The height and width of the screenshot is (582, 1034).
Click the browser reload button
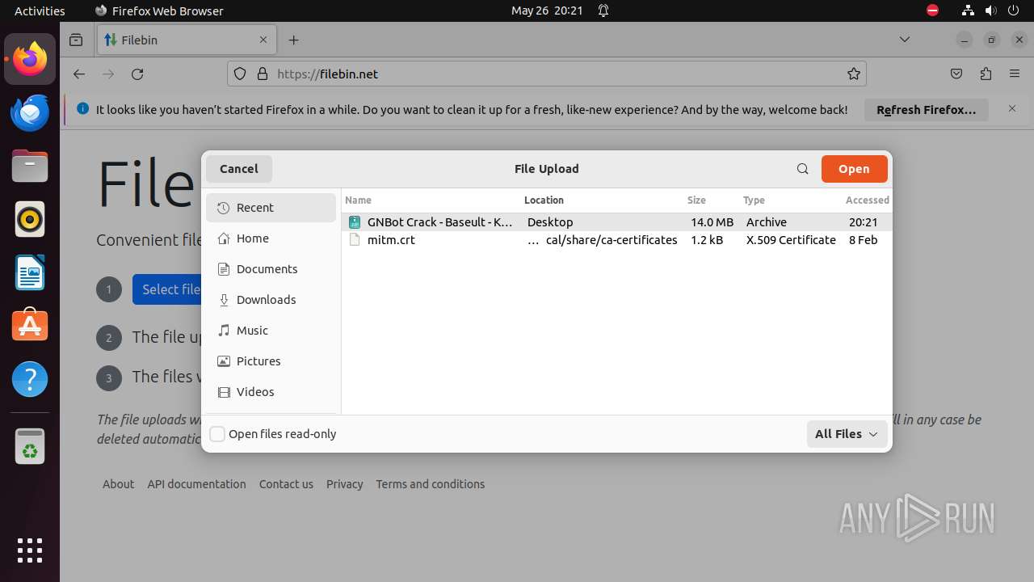(x=137, y=74)
